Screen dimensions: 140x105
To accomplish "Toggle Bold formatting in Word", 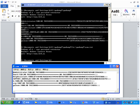I will 13,16.
